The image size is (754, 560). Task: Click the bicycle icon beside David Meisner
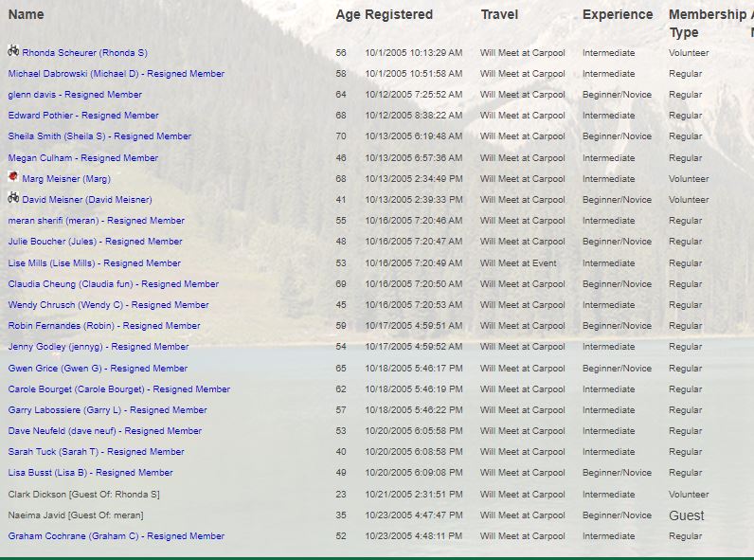pos(13,198)
